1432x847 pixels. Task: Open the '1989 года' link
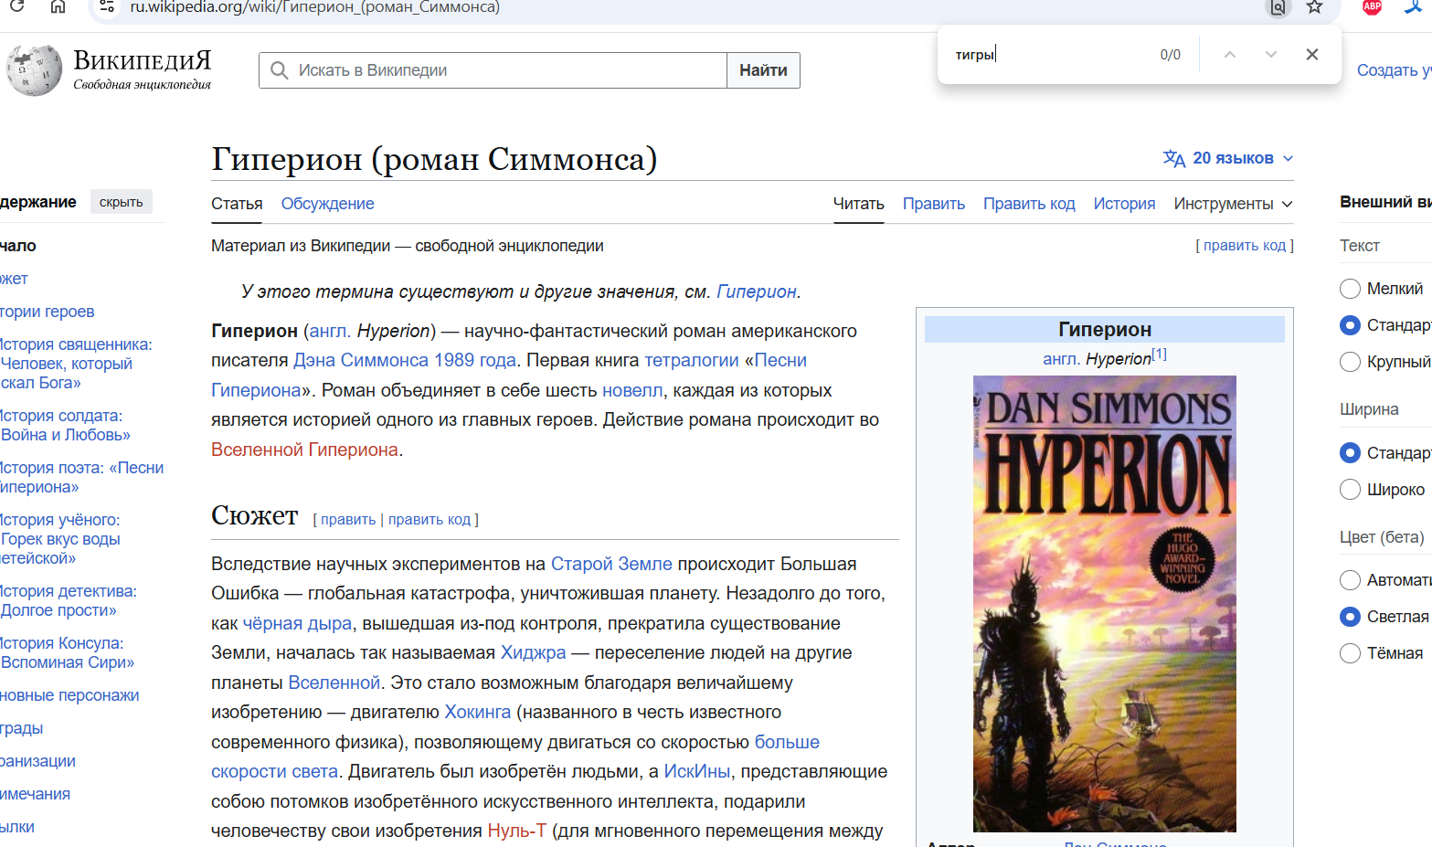coord(475,360)
